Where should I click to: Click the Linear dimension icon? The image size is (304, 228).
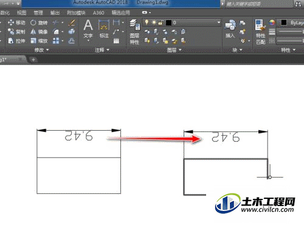point(116,22)
